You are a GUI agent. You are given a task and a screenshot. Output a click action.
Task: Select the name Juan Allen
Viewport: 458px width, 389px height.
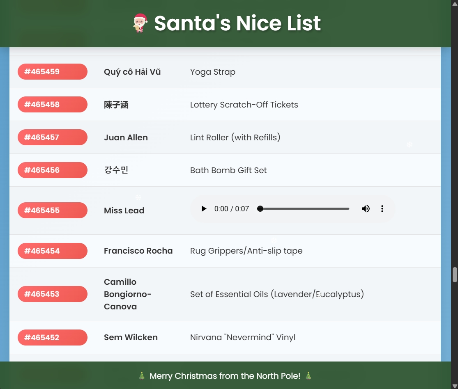tap(126, 137)
